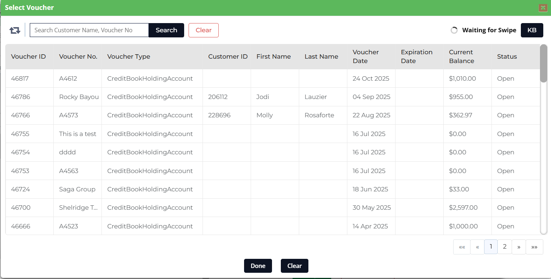Click the swap/refresh arrows icon
Image resolution: width=551 pixels, height=279 pixels.
click(15, 30)
